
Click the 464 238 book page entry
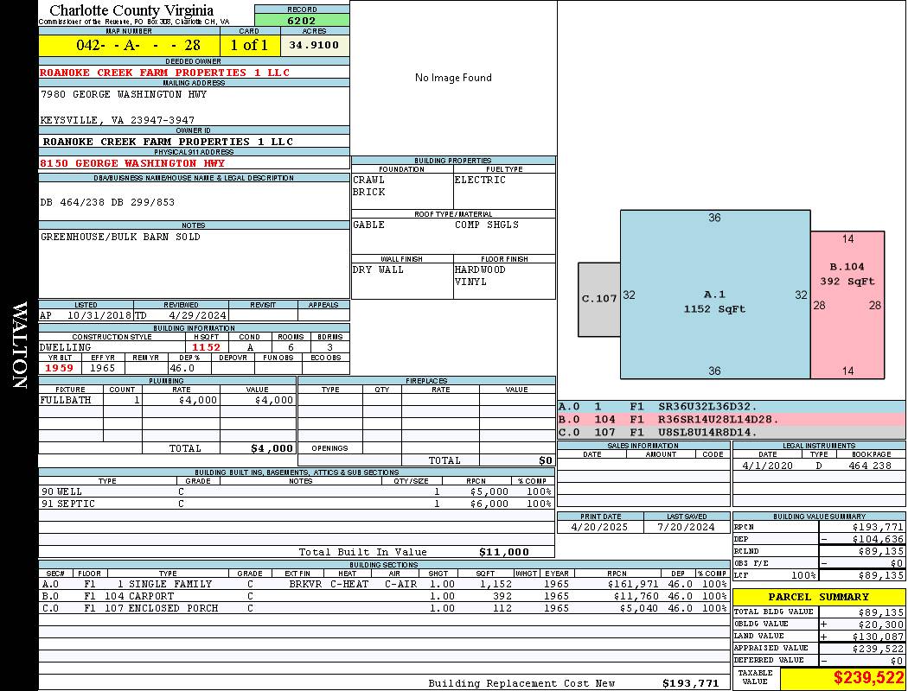coord(869,466)
